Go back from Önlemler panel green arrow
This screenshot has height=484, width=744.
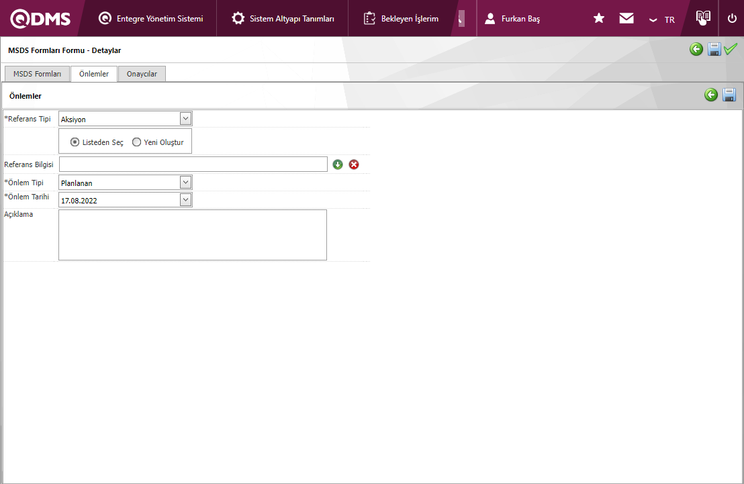pyautogui.click(x=711, y=95)
